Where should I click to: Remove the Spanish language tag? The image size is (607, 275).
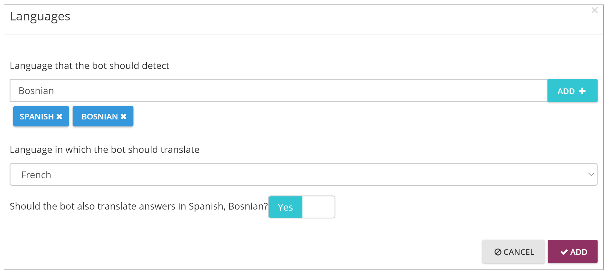click(x=59, y=116)
